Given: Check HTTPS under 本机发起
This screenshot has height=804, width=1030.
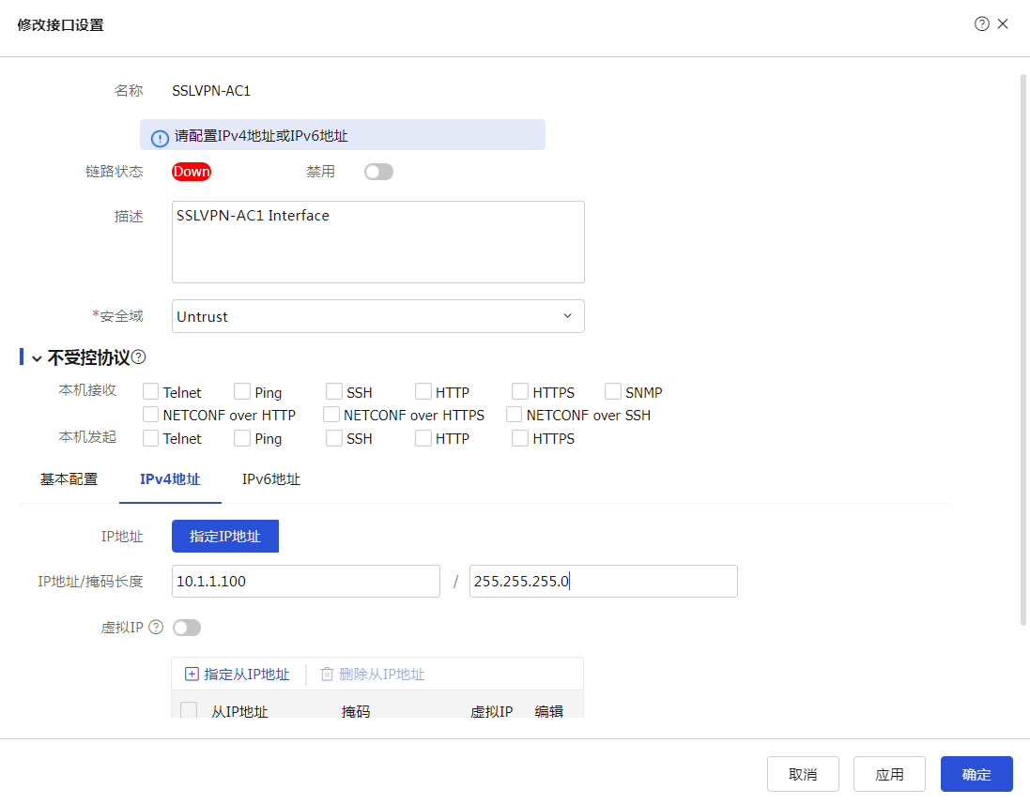Looking at the screenshot, I should [x=520, y=438].
